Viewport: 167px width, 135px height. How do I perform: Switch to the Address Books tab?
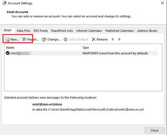coord(147,31)
